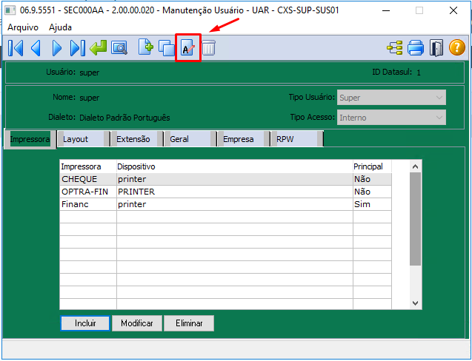The height and width of the screenshot is (361, 472).
Task: Click the Nome value super
Action: [x=90, y=98]
